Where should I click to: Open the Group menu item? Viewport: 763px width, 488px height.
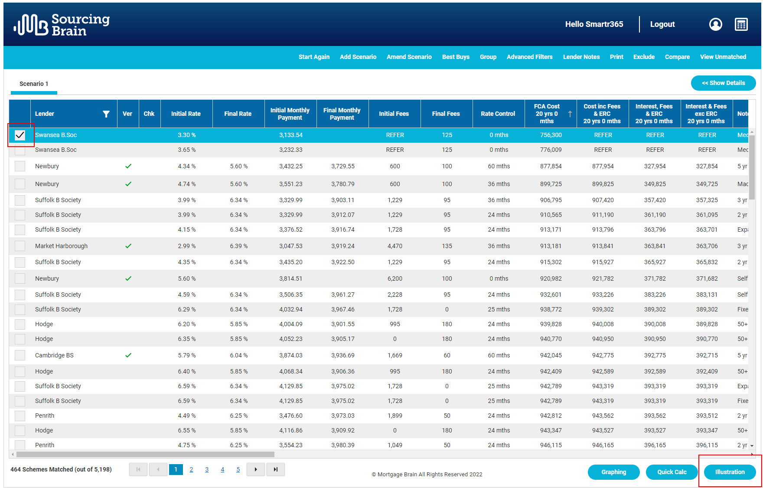tap(488, 57)
